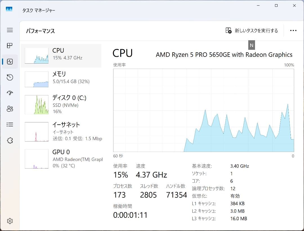Expand the navigation pane with the hamburger icon
Screen dimensions: 304x231
(x=10, y=30)
